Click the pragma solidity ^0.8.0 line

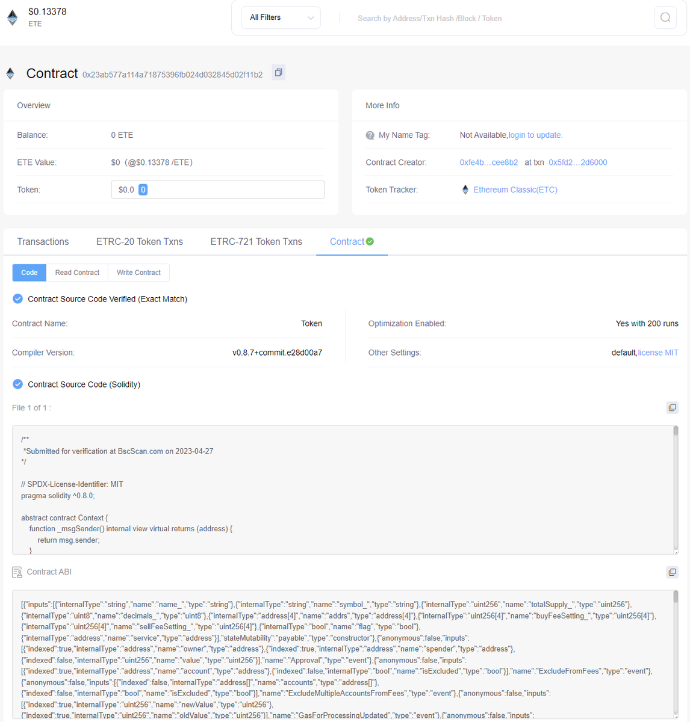click(58, 496)
